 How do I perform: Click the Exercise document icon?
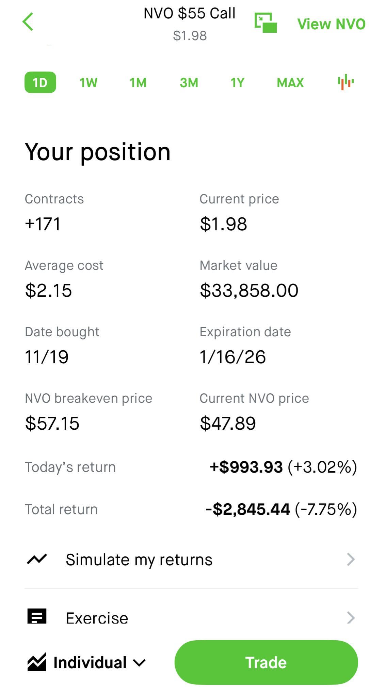pyautogui.click(x=37, y=616)
